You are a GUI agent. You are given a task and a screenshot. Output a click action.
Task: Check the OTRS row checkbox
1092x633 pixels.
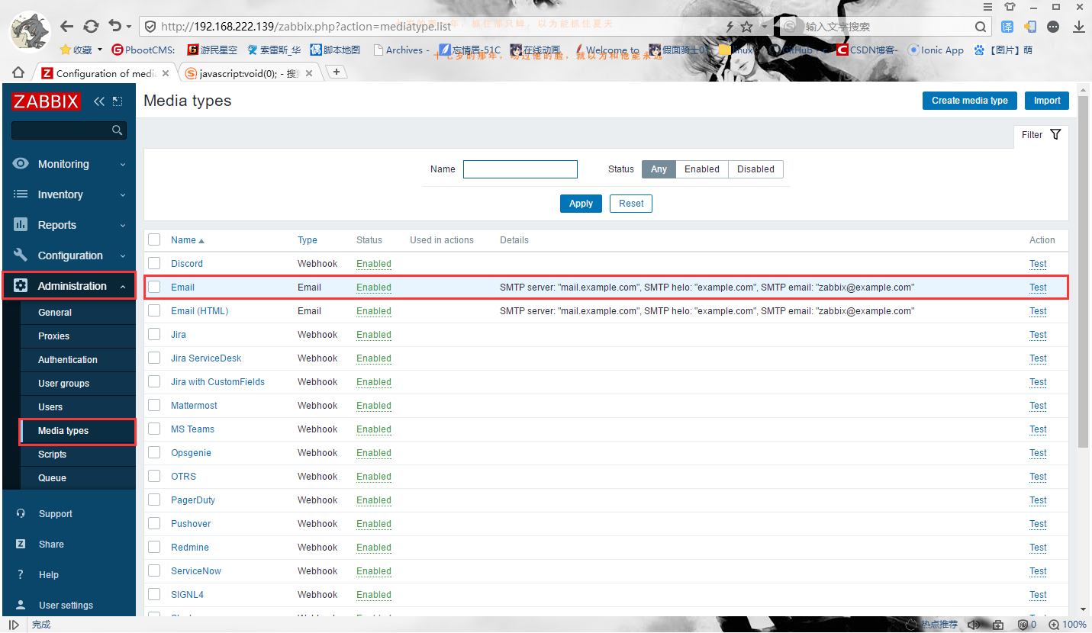point(154,476)
